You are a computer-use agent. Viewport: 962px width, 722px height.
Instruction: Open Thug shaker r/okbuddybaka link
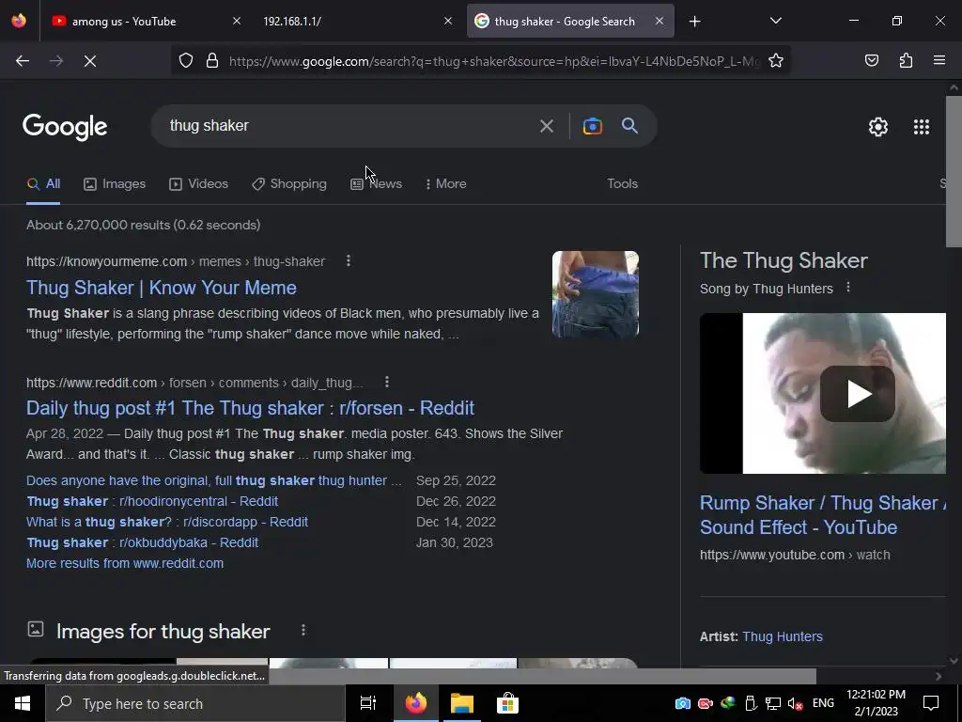coord(143,542)
